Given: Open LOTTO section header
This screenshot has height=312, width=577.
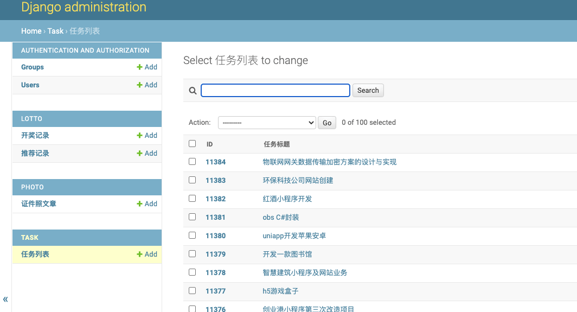Looking at the screenshot, I should tap(31, 119).
